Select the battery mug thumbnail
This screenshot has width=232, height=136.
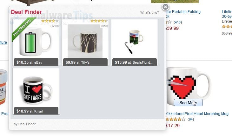(35, 42)
